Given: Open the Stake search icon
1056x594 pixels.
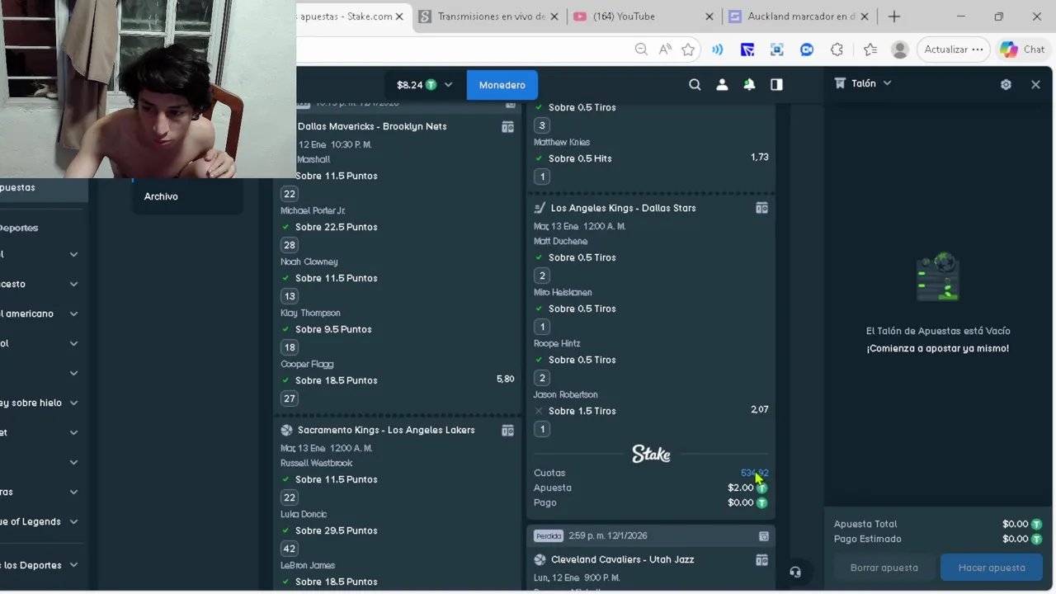Looking at the screenshot, I should (695, 84).
